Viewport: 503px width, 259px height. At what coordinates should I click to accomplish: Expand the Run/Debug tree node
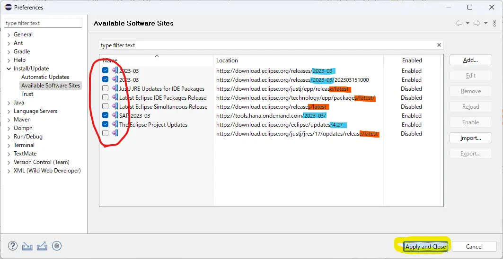pos(9,137)
